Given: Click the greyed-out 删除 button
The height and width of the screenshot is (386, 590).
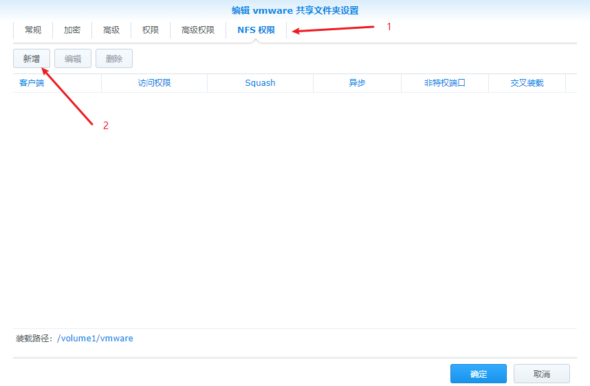Looking at the screenshot, I should click(114, 58).
